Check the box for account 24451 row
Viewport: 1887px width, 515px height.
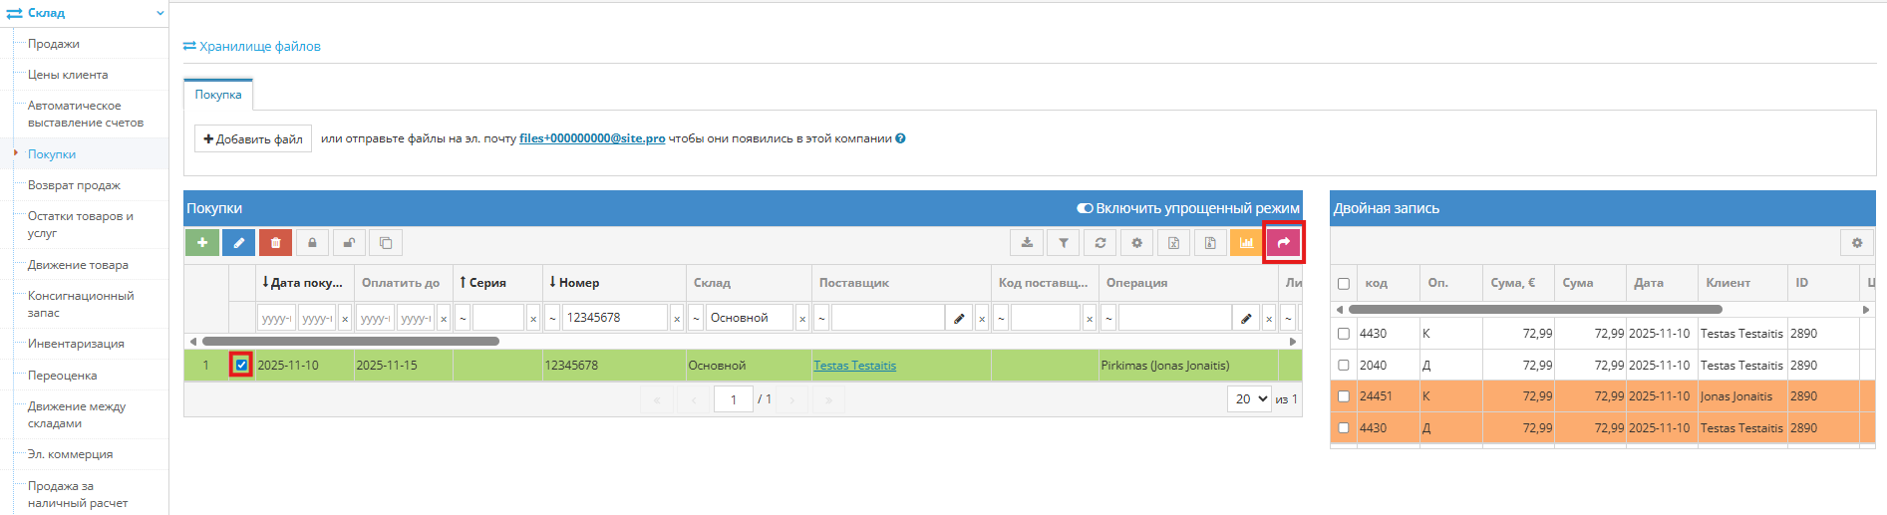click(x=1344, y=396)
